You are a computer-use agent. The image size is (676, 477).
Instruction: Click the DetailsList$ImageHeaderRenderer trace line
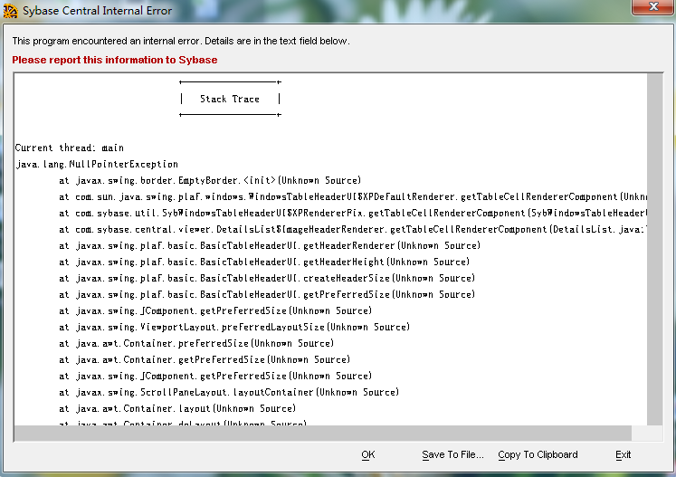353,229
